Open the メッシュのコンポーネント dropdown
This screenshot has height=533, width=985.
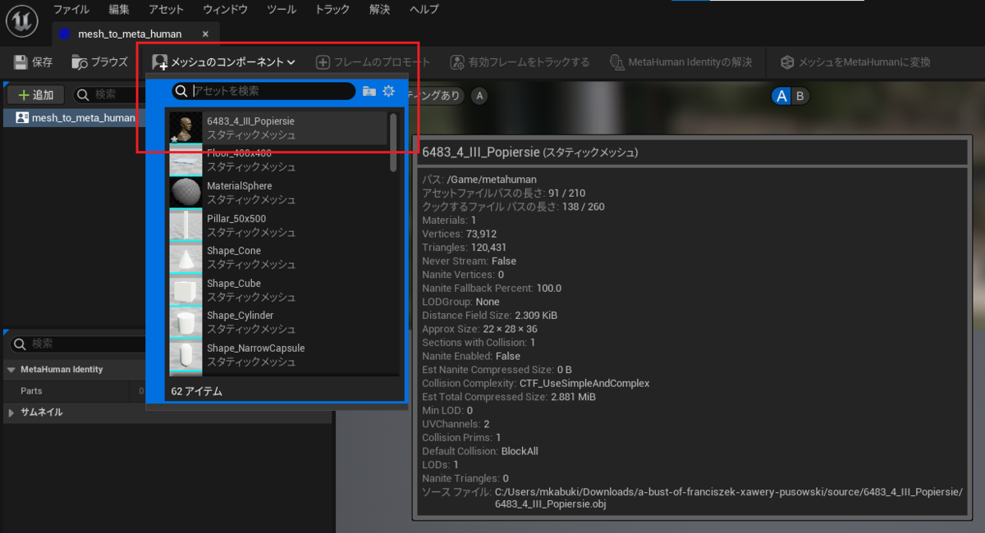223,62
